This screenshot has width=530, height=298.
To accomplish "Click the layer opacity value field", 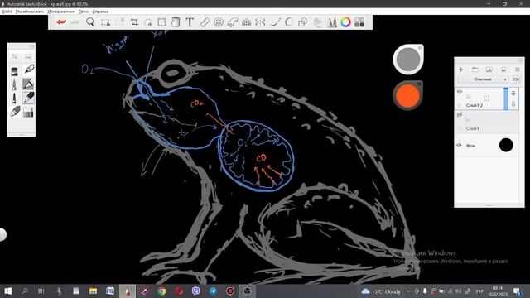I will pos(516,79).
